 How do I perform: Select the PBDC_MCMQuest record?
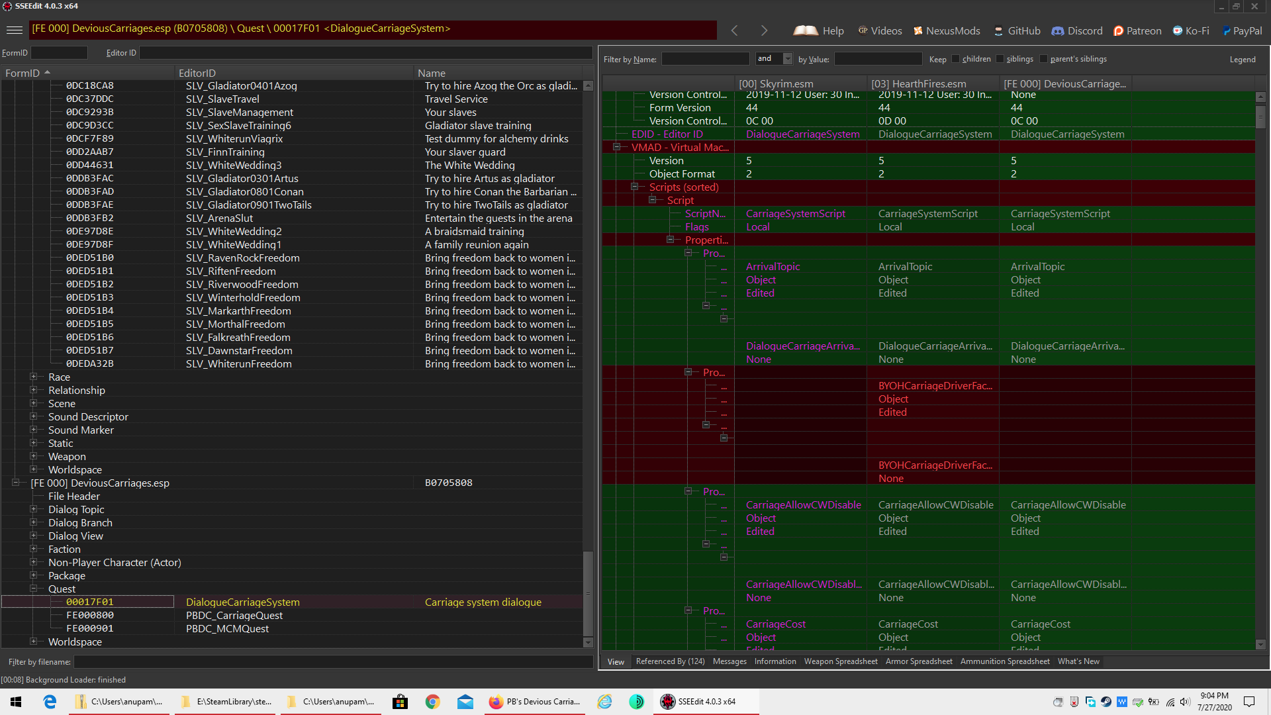pyautogui.click(x=292, y=628)
